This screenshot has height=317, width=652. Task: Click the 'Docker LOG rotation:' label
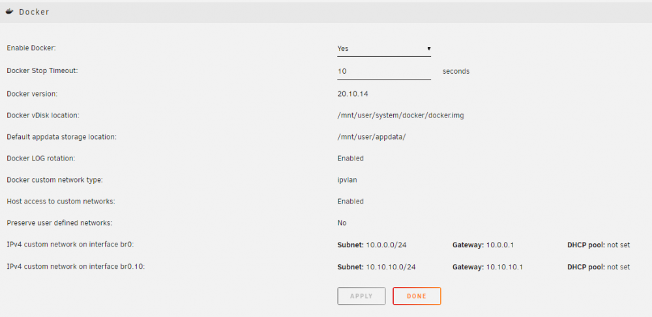tap(40, 158)
